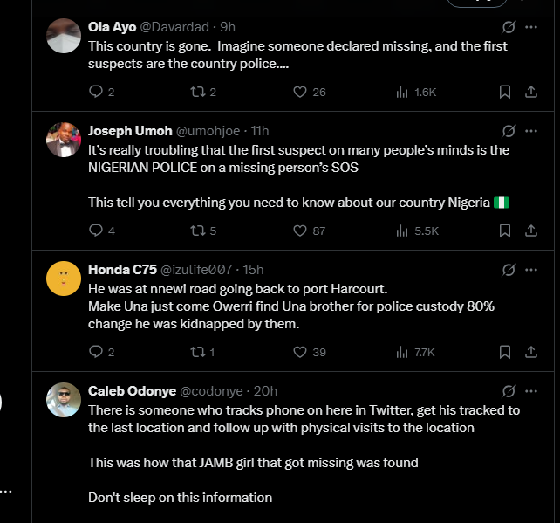The image size is (560, 523).
Task: Bookmark Joseph Umoh's tweet
Action: pos(504,231)
